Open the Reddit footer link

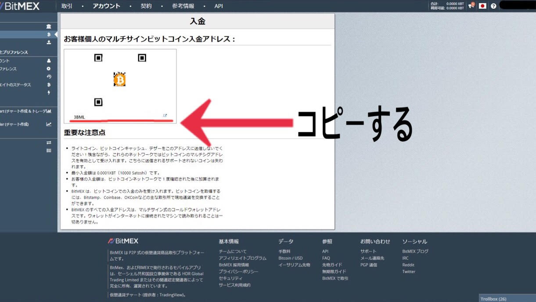tap(408, 265)
